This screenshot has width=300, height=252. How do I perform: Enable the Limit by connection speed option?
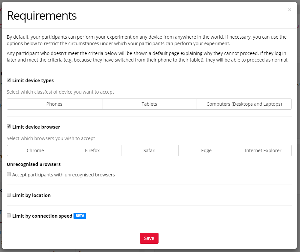pyautogui.click(x=9, y=215)
